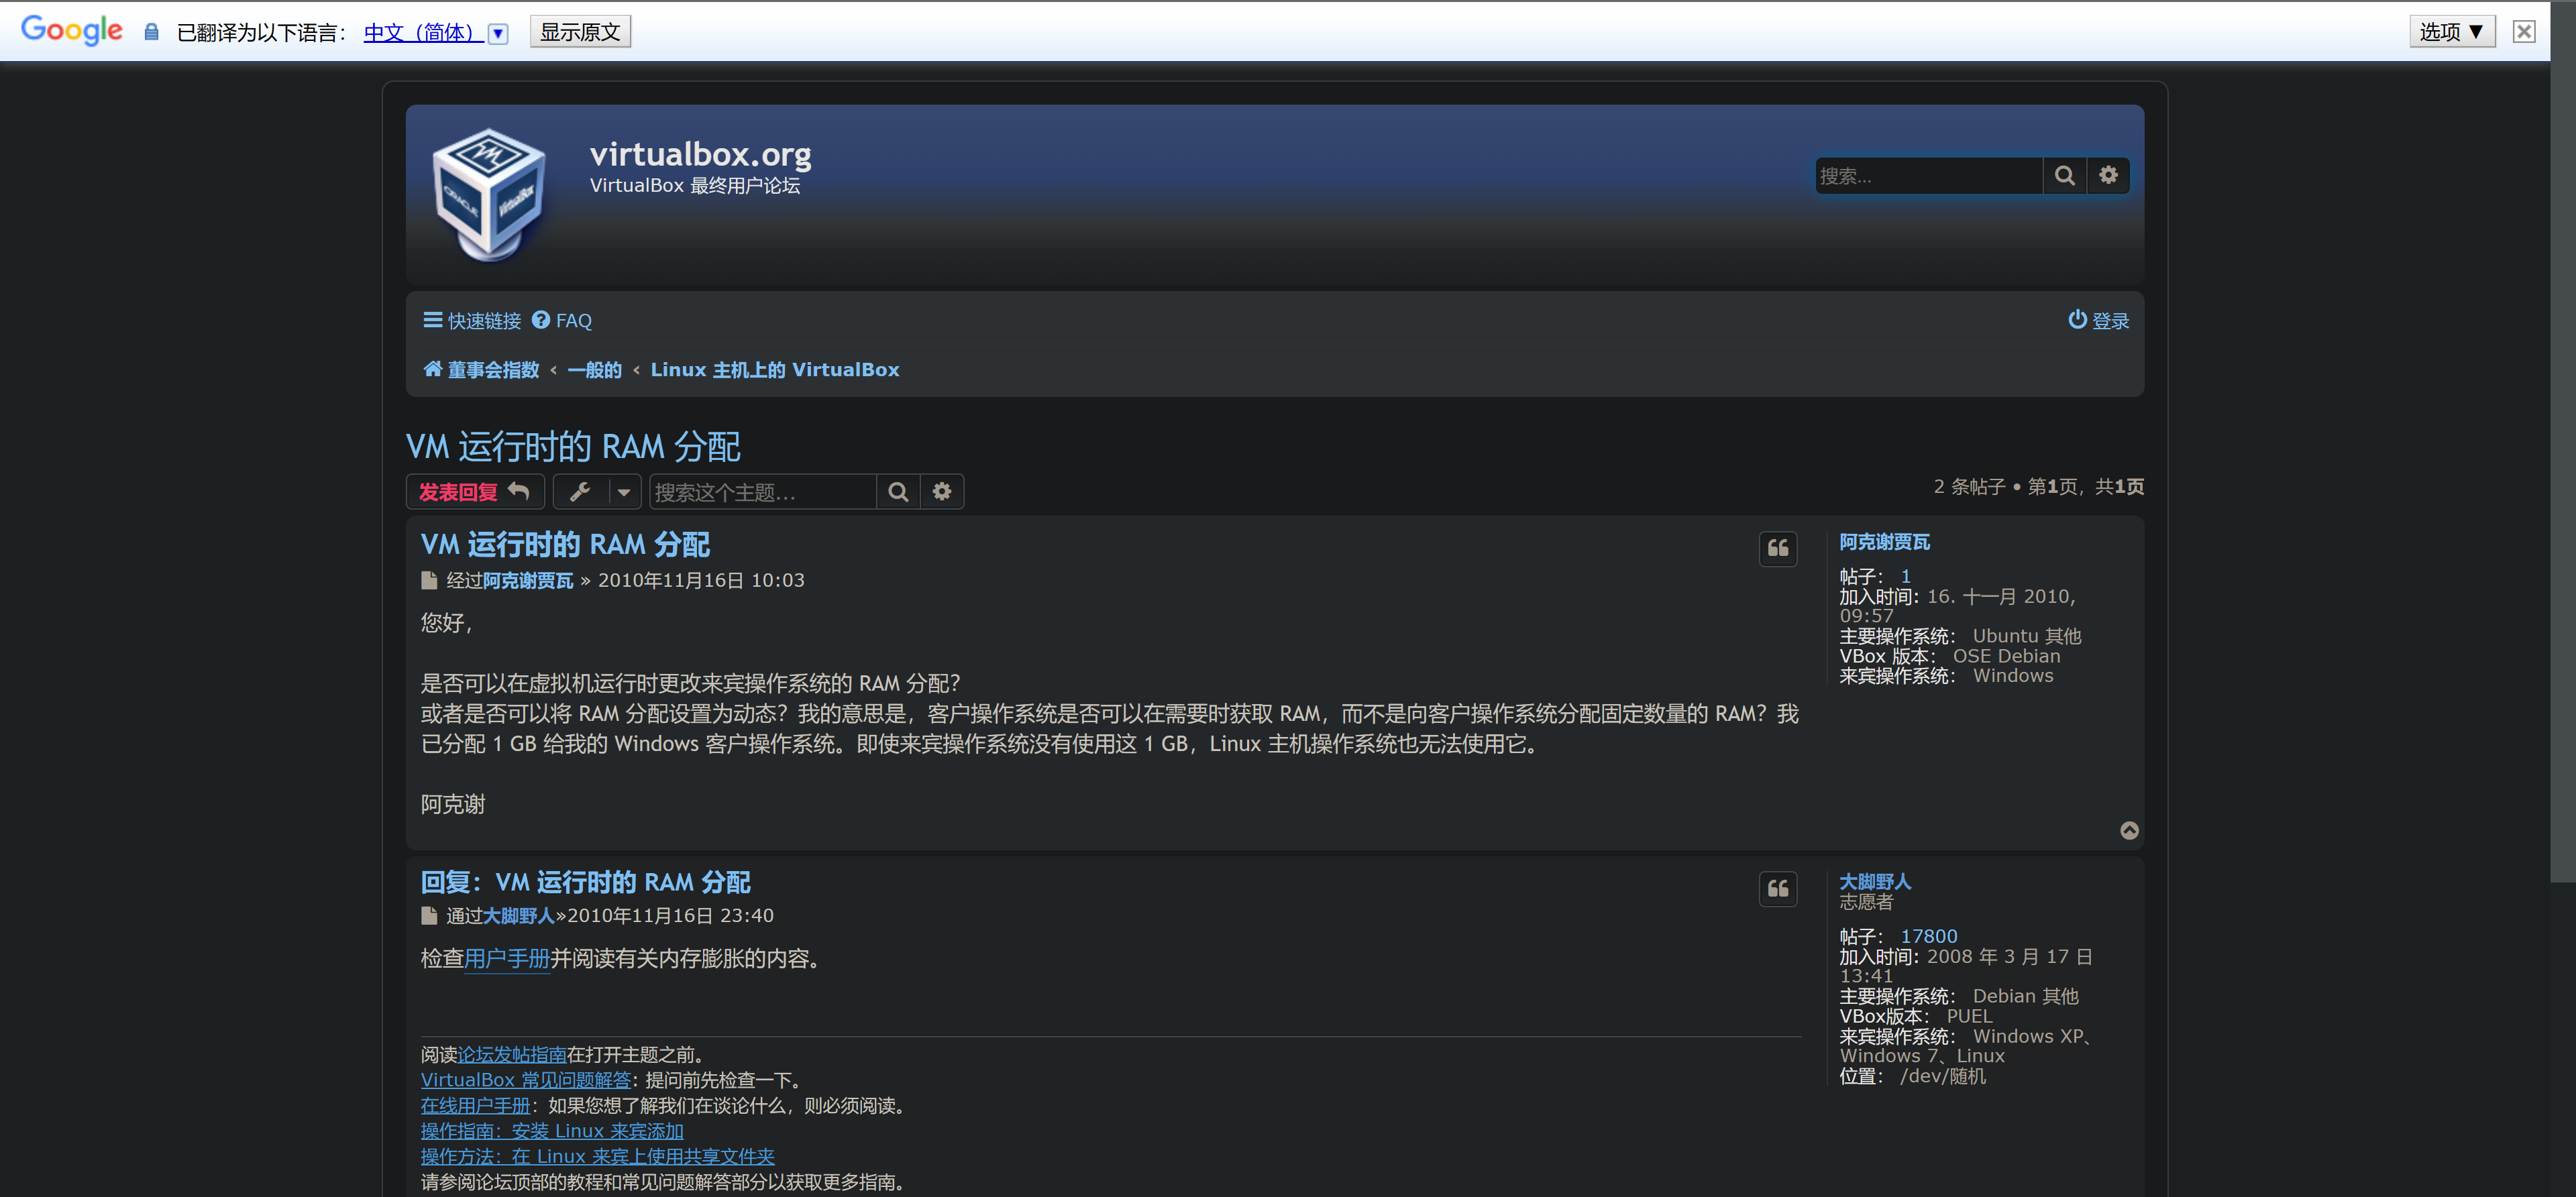
Task: Open 操作指南：安装 Linux 来宾添加 link
Action: click(x=552, y=1132)
